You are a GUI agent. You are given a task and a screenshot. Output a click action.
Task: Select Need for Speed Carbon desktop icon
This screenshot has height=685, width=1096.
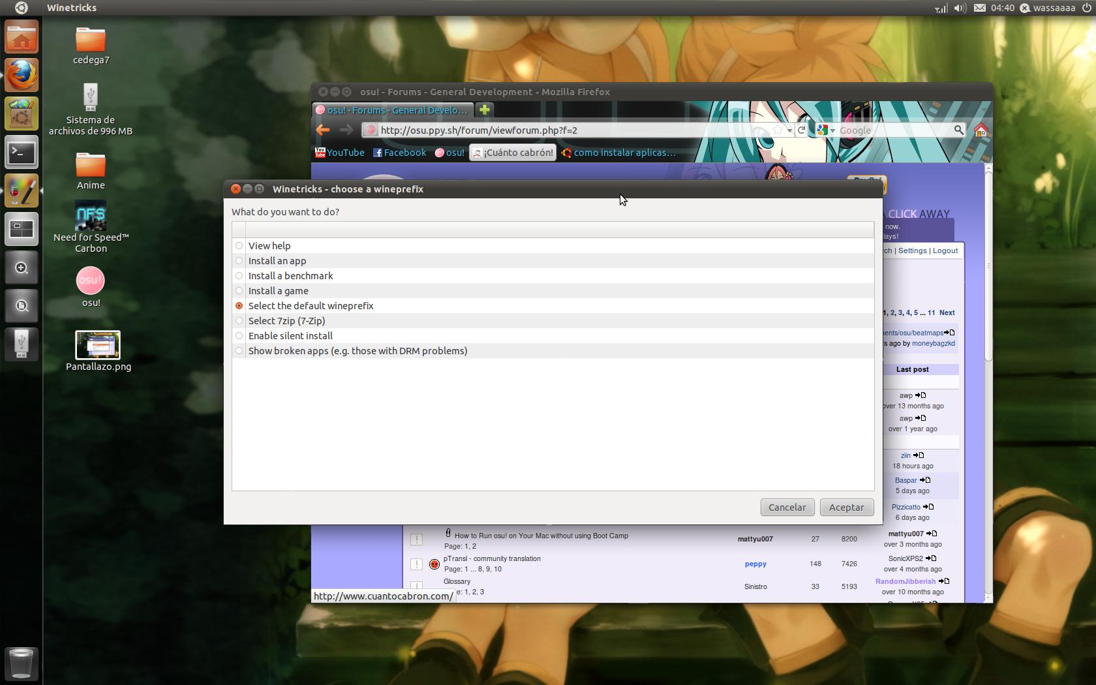pyautogui.click(x=91, y=226)
